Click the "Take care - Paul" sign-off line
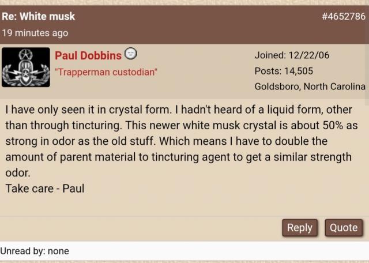The width and height of the screenshot is (369, 263). tap(45, 189)
